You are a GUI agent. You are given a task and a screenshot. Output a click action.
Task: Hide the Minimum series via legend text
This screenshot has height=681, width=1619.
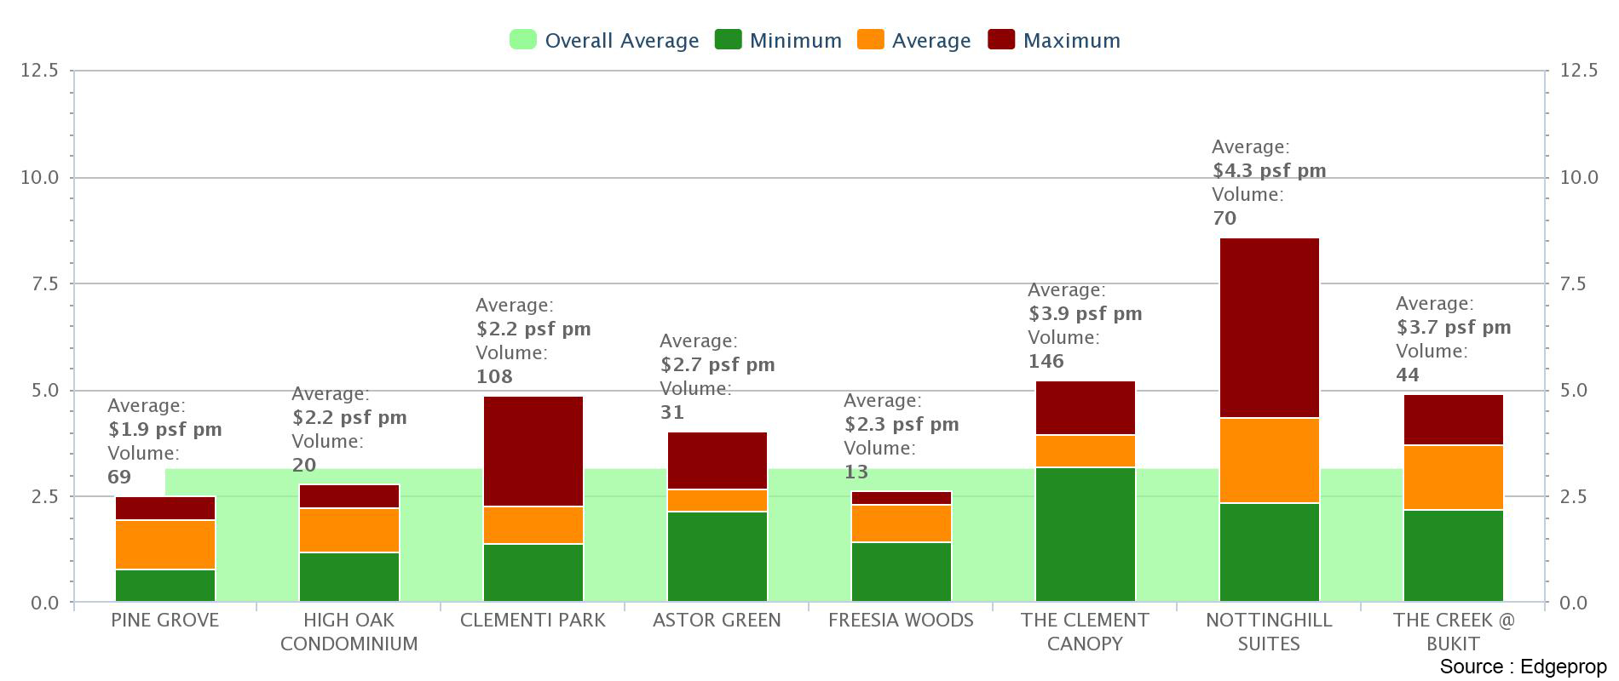pos(795,41)
